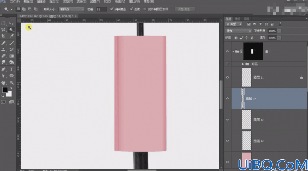Toggle the contiguous checkbox in options bar

pyautogui.click(x=132, y=9)
